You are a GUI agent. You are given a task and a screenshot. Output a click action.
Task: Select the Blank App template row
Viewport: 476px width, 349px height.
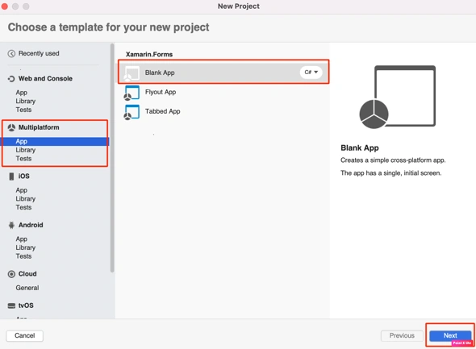pyautogui.click(x=223, y=73)
